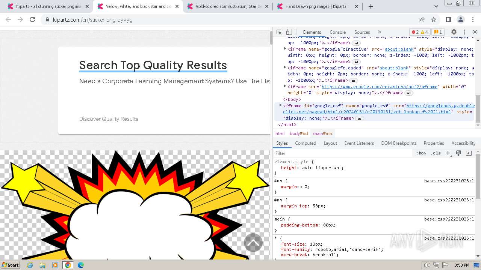Open Search Top Quality Results ad headline
This screenshot has height=270, width=481.
(x=153, y=65)
